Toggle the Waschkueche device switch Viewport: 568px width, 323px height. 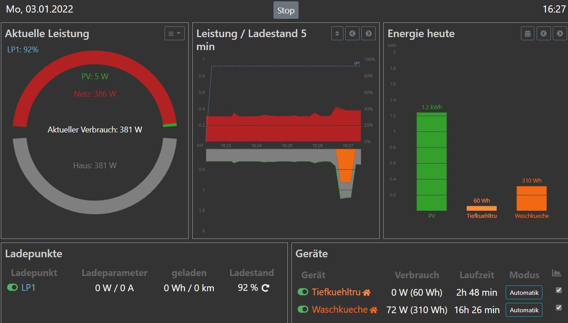[x=303, y=309]
